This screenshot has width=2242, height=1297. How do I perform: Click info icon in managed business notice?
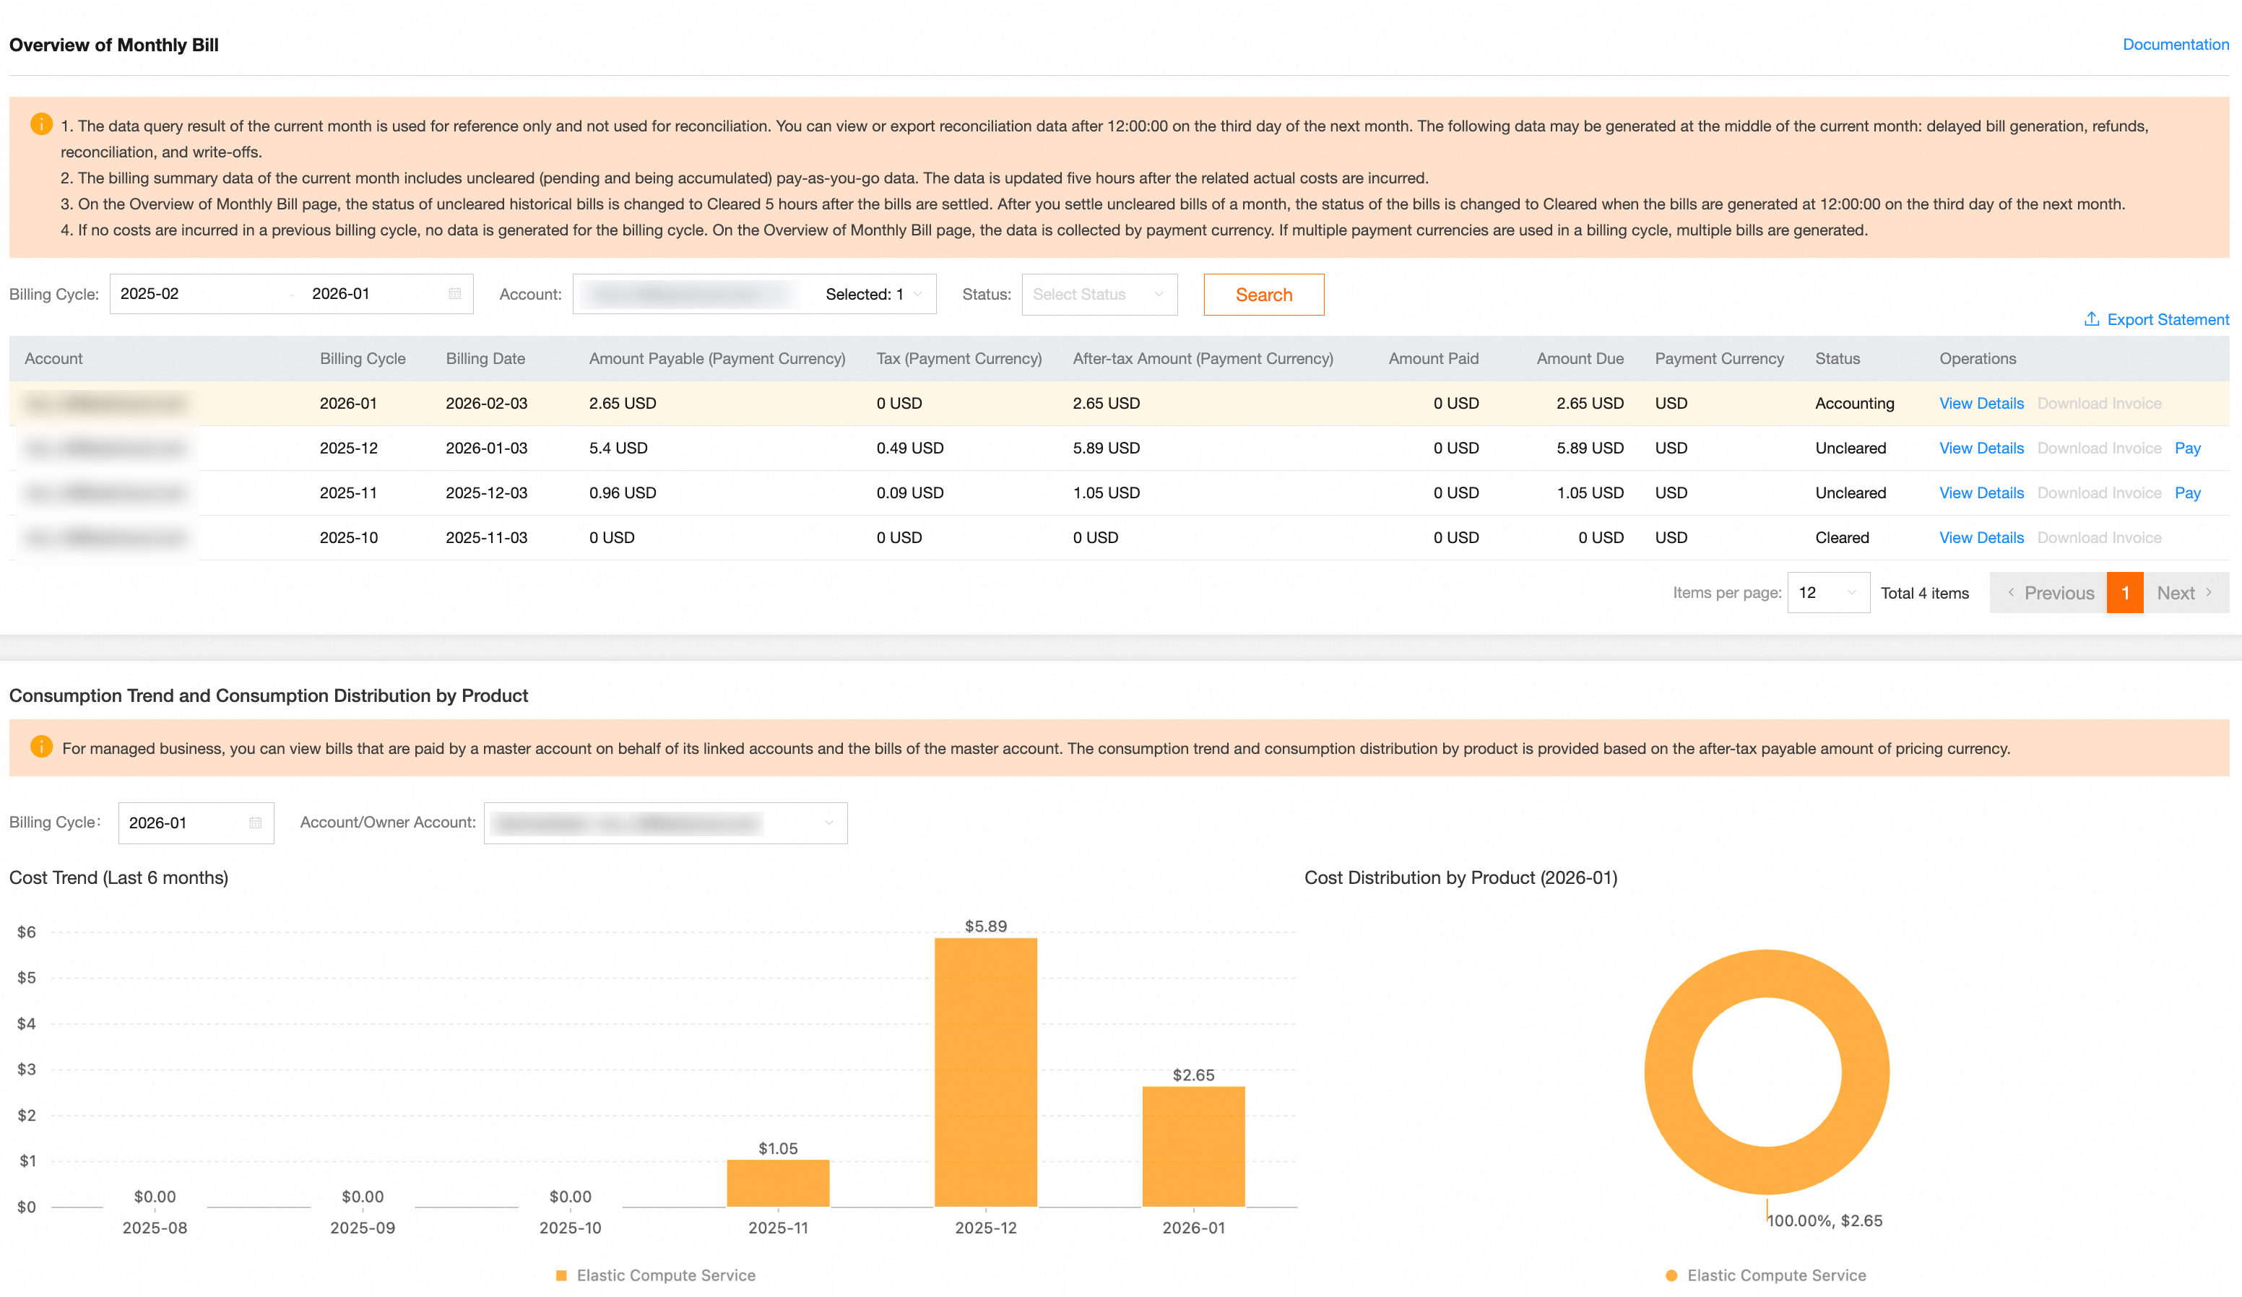point(41,747)
